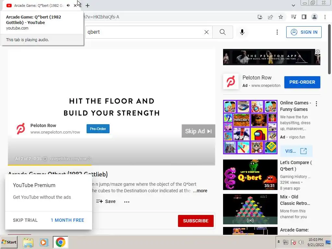Screen dimensions: 332x249
Task: Click the network tray icon
Action: (x=286, y=242)
